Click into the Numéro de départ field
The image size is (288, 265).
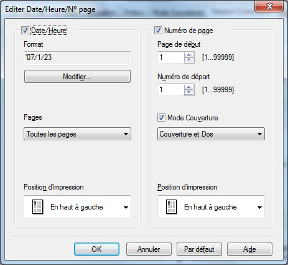[171, 90]
